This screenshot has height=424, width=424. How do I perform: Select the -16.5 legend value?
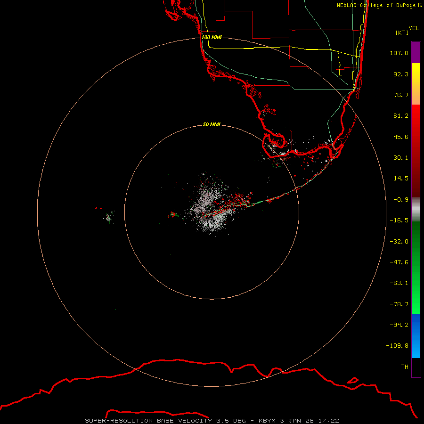click(x=399, y=220)
